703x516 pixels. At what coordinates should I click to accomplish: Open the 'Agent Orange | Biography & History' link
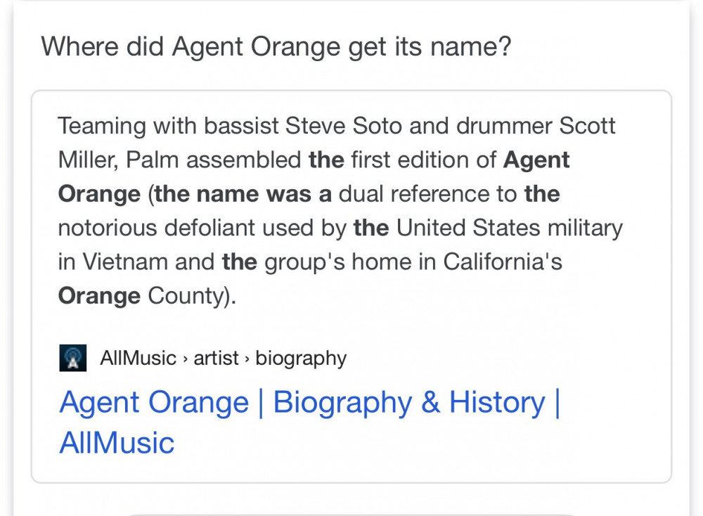(x=310, y=422)
